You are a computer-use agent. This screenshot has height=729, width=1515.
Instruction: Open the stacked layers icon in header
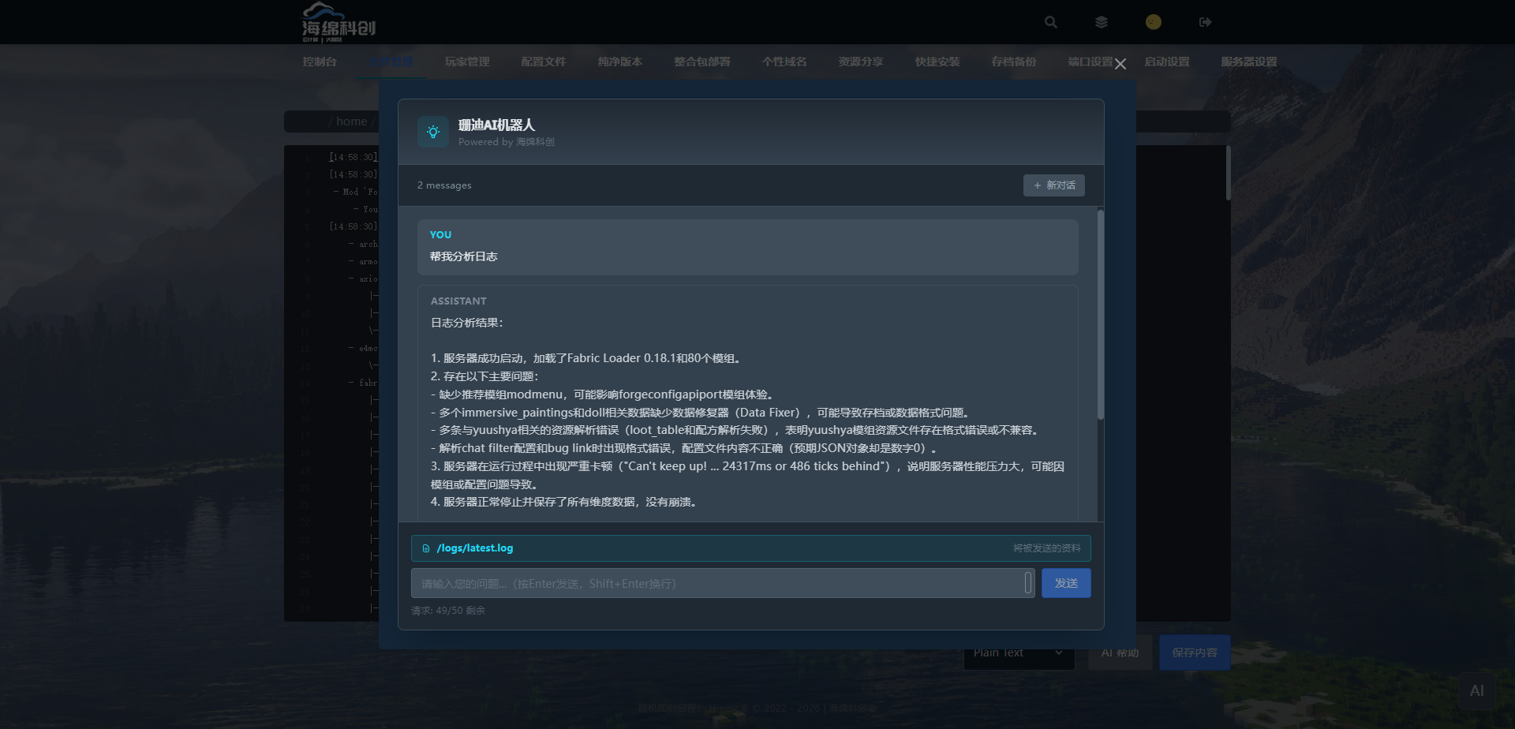point(1102,22)
